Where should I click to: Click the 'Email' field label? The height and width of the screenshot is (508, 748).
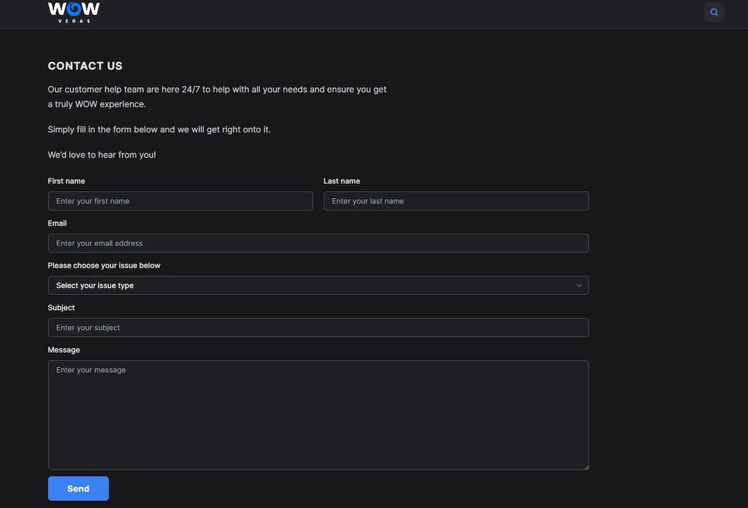(57, 223)
